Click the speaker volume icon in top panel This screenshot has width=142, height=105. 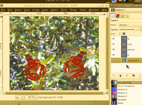[x=126, y=1]
